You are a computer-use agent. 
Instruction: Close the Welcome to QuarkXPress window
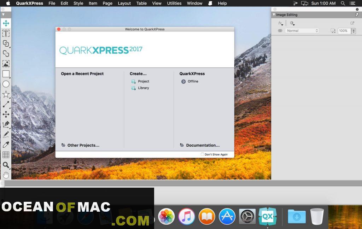(59, 29)
